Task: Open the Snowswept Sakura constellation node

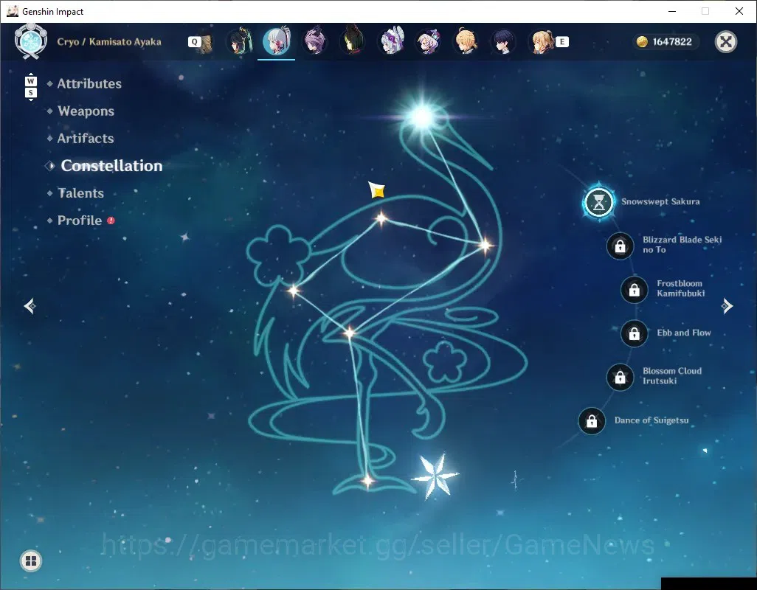Action: point(598,202)
